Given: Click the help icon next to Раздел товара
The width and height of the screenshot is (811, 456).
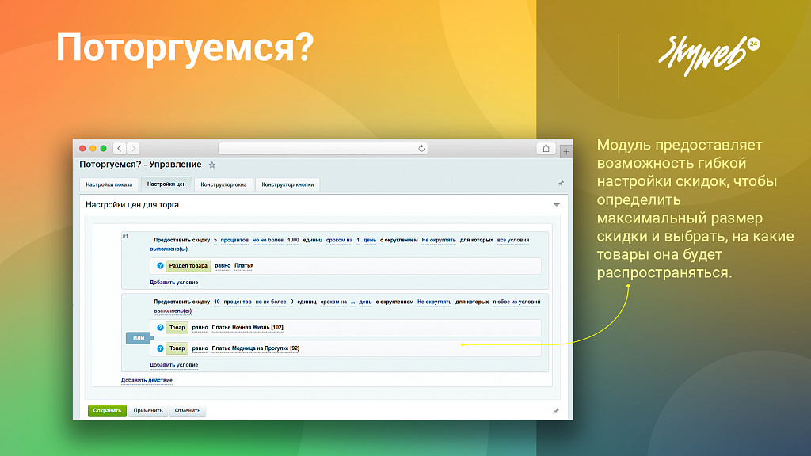Looking at the screenshot, I should point(160,266).
